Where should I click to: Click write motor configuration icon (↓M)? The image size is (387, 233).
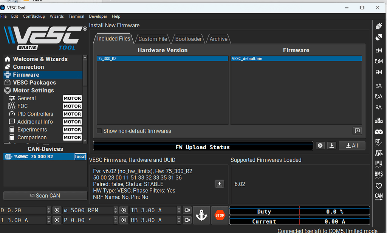pyautogui.click(x=379, y=72)
